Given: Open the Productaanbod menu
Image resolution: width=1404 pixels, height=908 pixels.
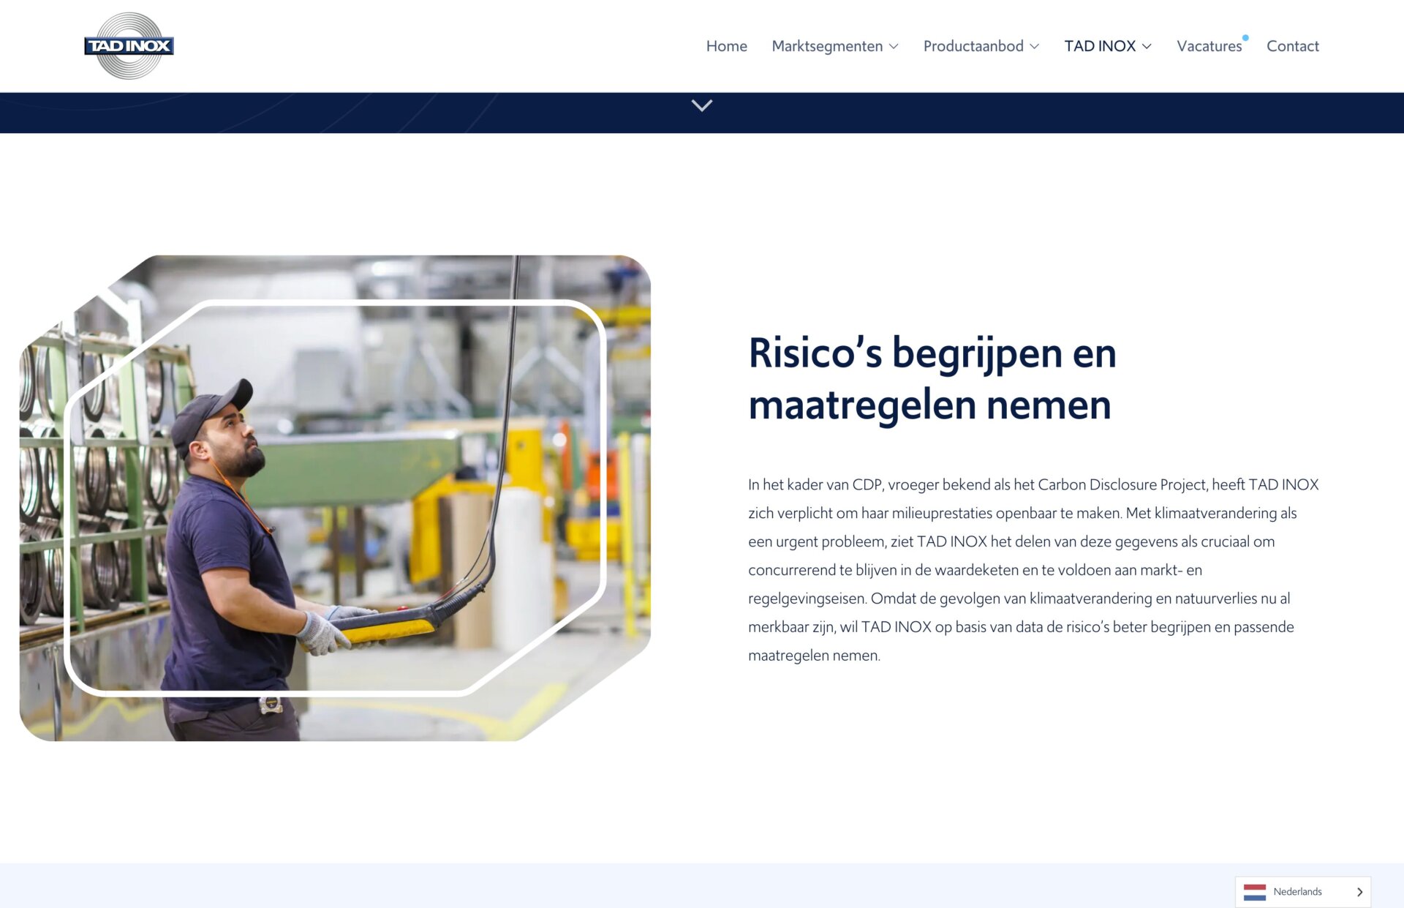Looking at the screenshot, I should [x=973, y=46].
